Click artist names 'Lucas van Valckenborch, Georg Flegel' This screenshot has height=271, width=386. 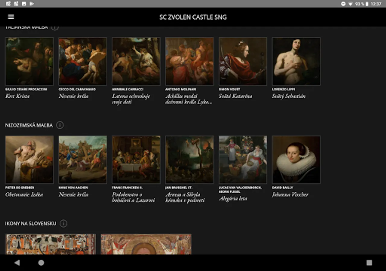point(240,190)
